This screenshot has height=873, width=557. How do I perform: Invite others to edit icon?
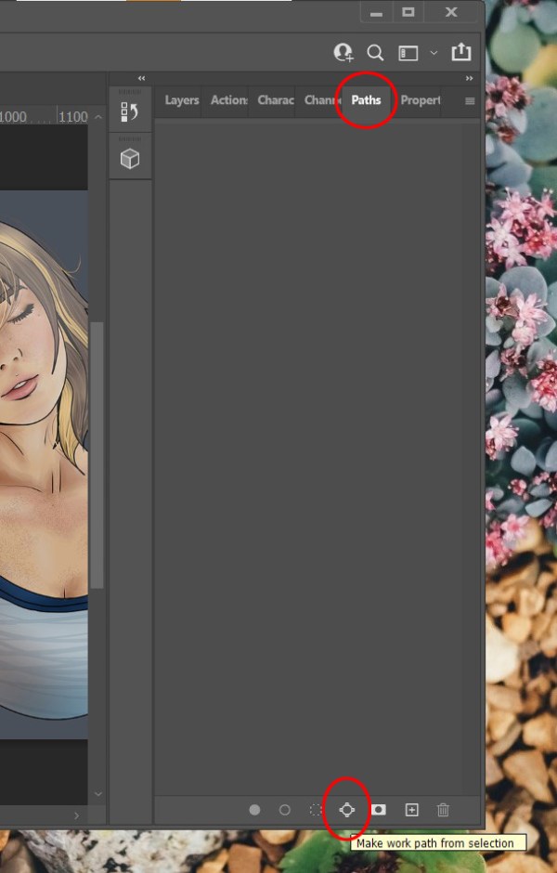click(343, 52)
